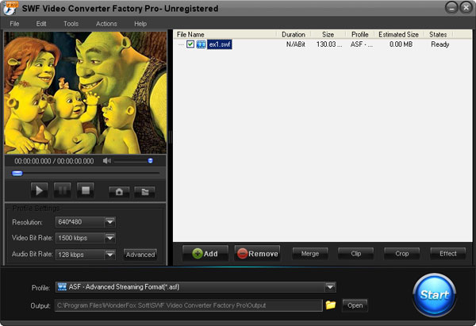476x326 pixels.
Task: Click the volume slider handle
Action: click(150, 160)
